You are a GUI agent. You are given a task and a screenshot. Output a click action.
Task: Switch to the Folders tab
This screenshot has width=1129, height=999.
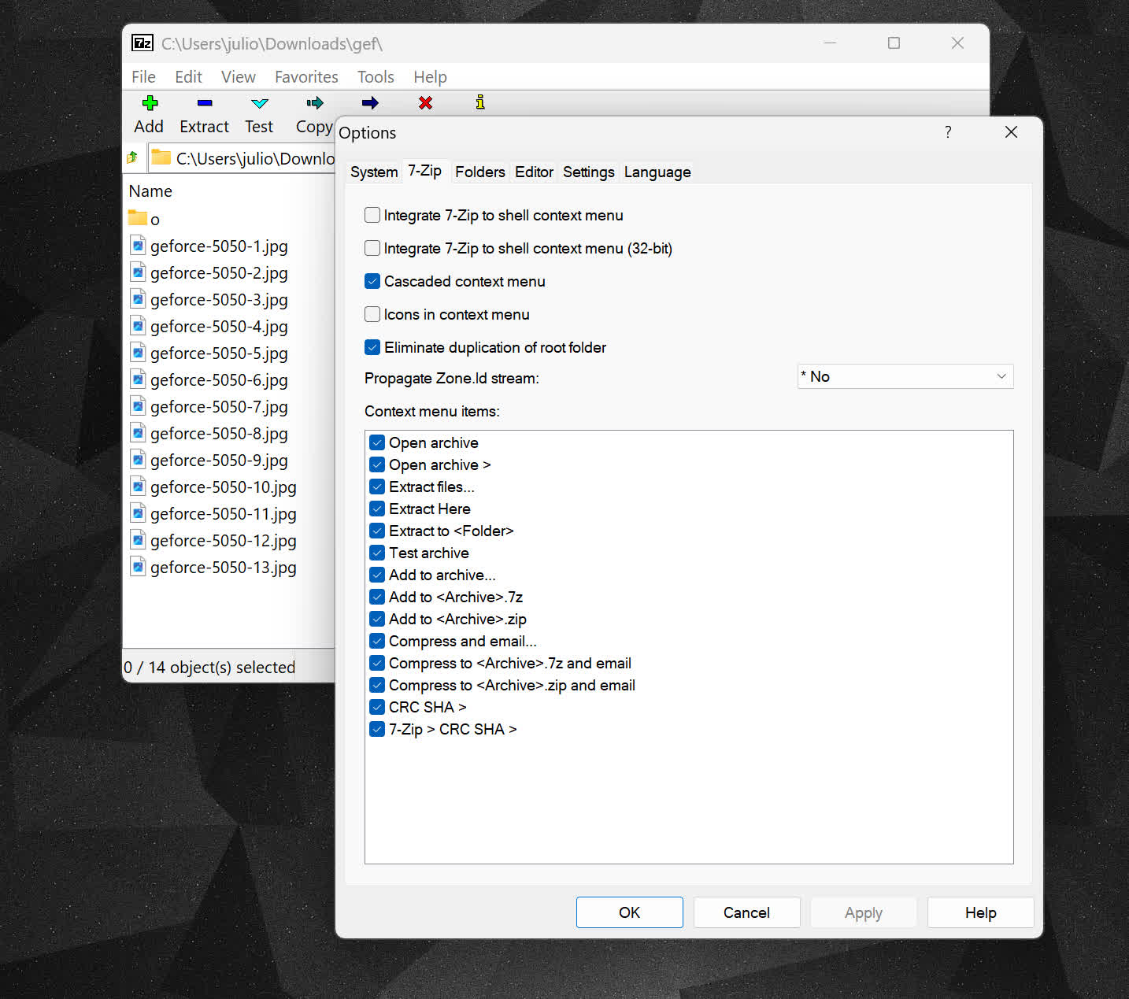coord(480,172)
